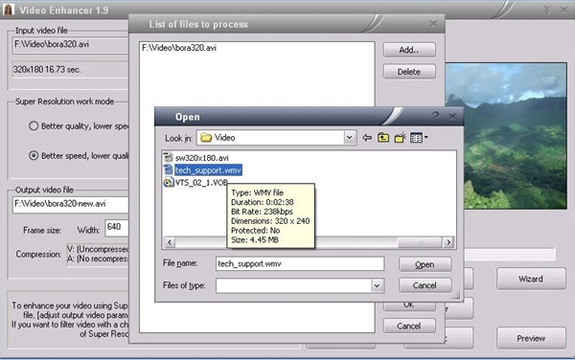
Task: Select Better quality, lower speed mode
Action: [x=34, y=126]
